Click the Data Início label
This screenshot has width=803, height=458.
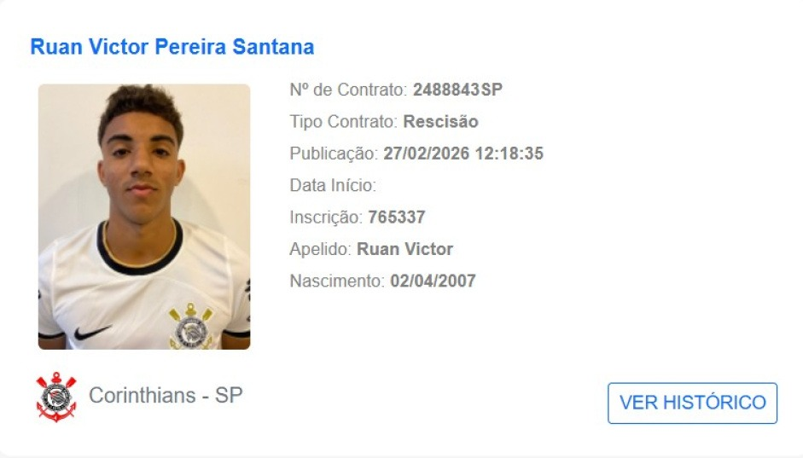(333, 185)
